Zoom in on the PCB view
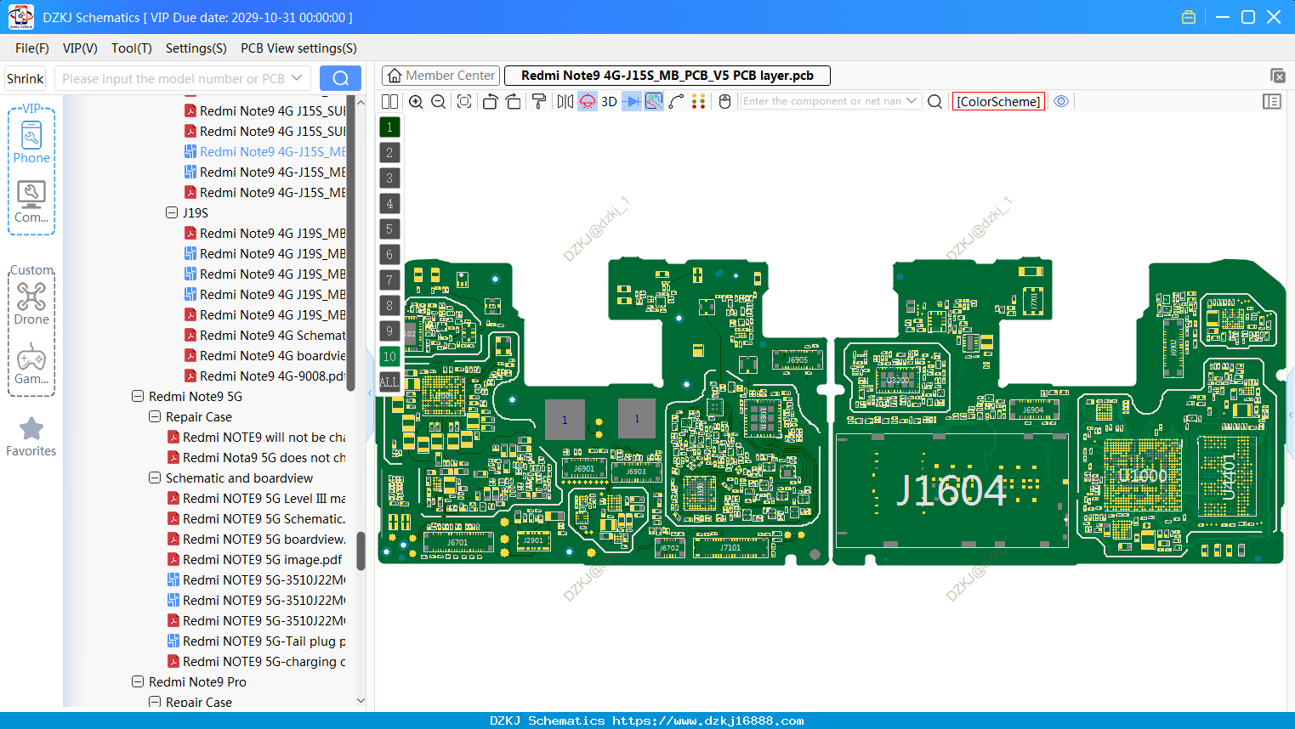The height and width of the screenshot is (729, 1295). click(416, 101)
